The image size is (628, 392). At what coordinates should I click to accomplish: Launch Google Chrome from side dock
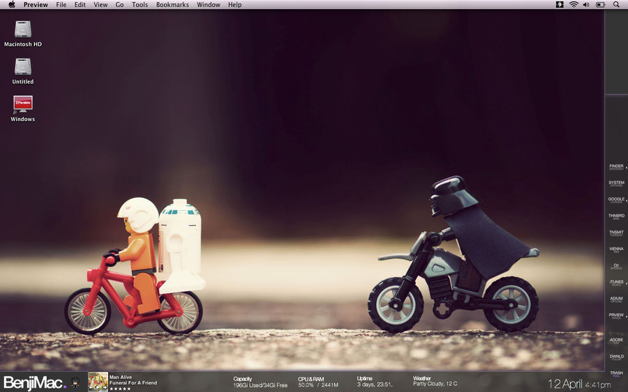616,200
